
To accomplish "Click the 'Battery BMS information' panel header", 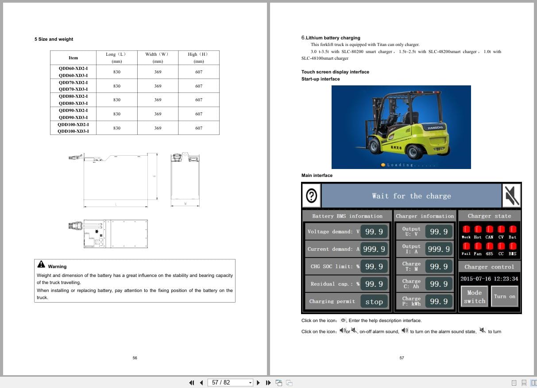I will 347,216.
